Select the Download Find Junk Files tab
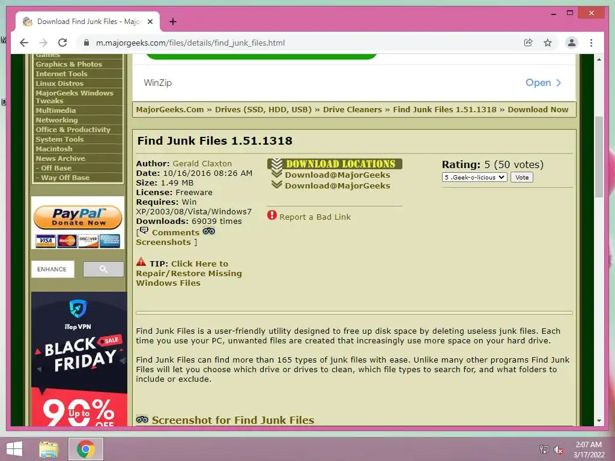 88,22
